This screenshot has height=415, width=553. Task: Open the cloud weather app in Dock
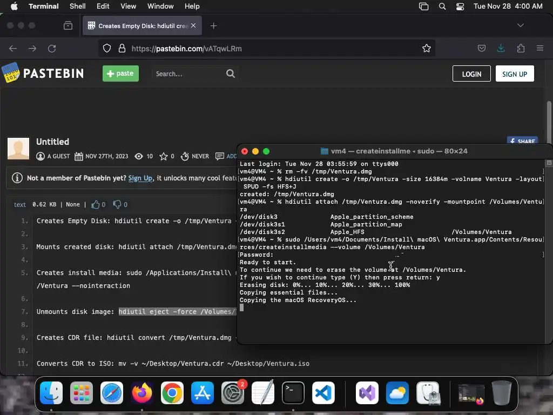[x=397, y=393]
